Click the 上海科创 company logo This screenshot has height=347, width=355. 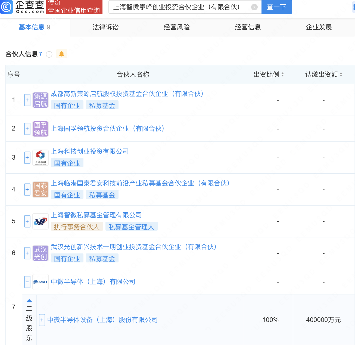(x=41, y=157)
